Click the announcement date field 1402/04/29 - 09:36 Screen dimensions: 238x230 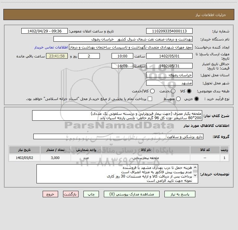tap(45, 31)
